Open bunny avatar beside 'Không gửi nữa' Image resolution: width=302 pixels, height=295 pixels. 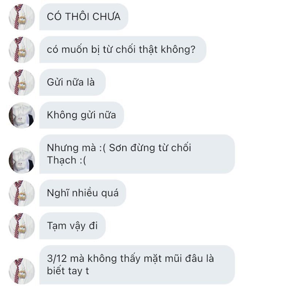click(22, 115)
